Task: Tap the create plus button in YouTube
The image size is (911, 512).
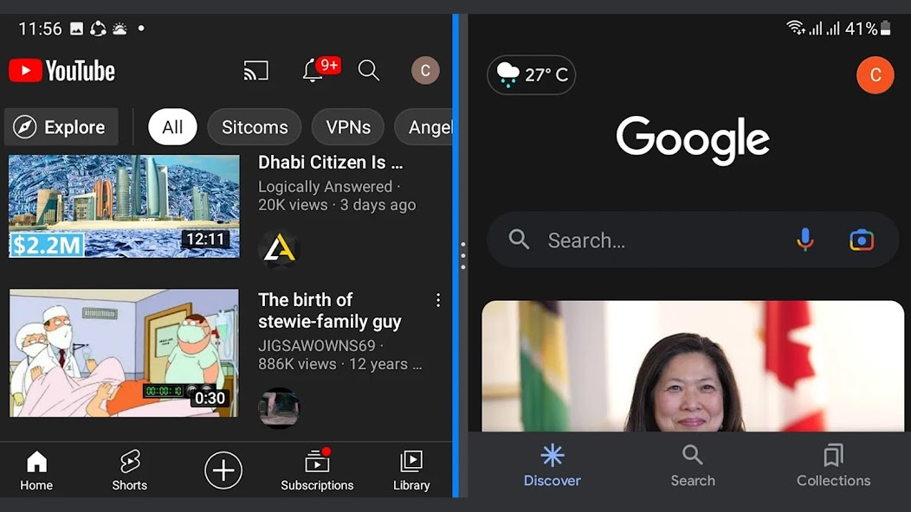Action: coord(223,470)
